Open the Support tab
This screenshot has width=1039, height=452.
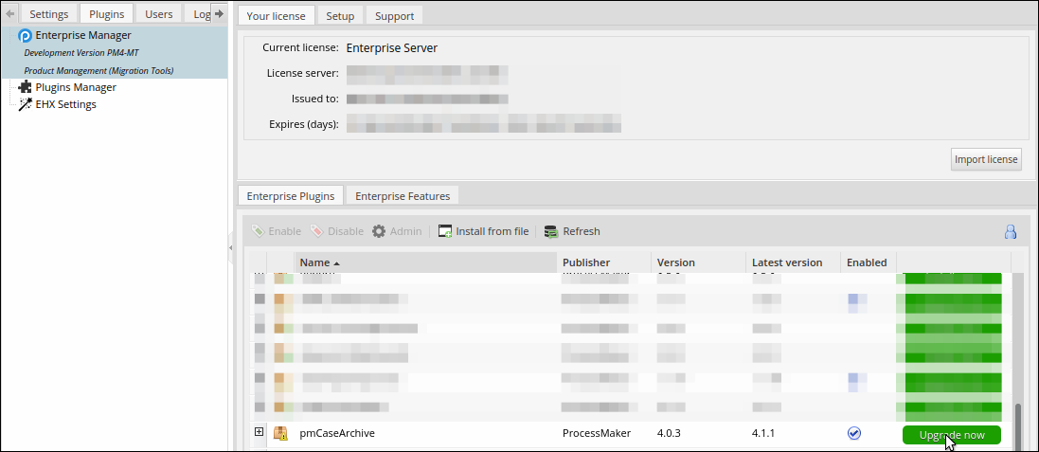pyautogui.click(x=394, y=16)
